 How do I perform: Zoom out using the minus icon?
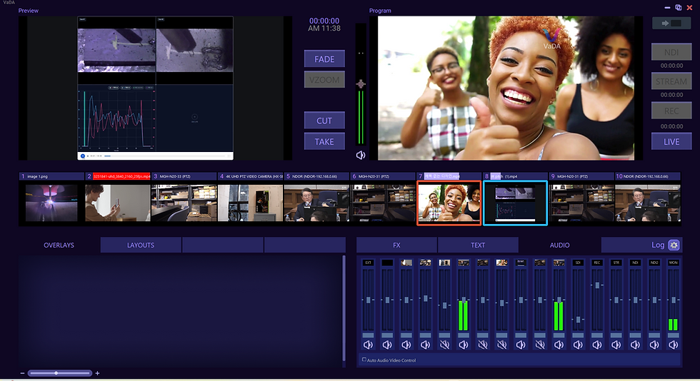point(22,373)
